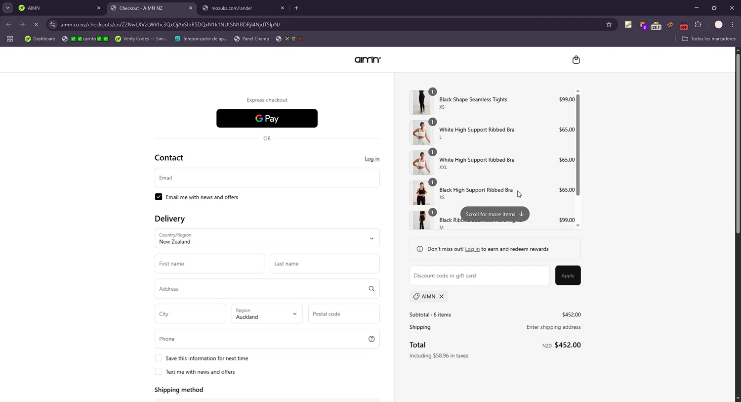
Task: Open the Dashboard bookmark
Action: tap(40, 39)
